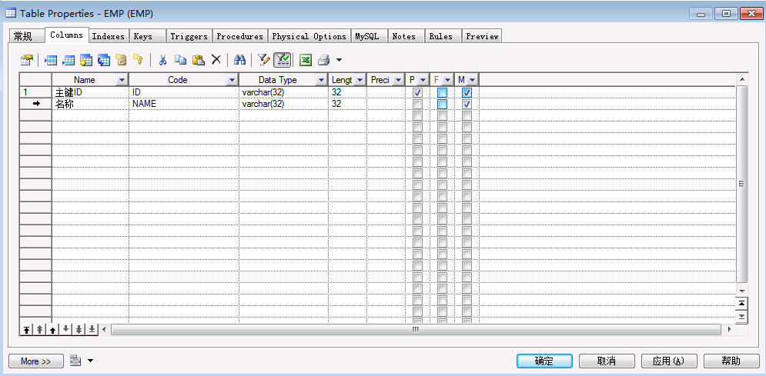Click the 取消 cancel button
The height and width of the screenshot is (376, 766).
coord(607,361)
